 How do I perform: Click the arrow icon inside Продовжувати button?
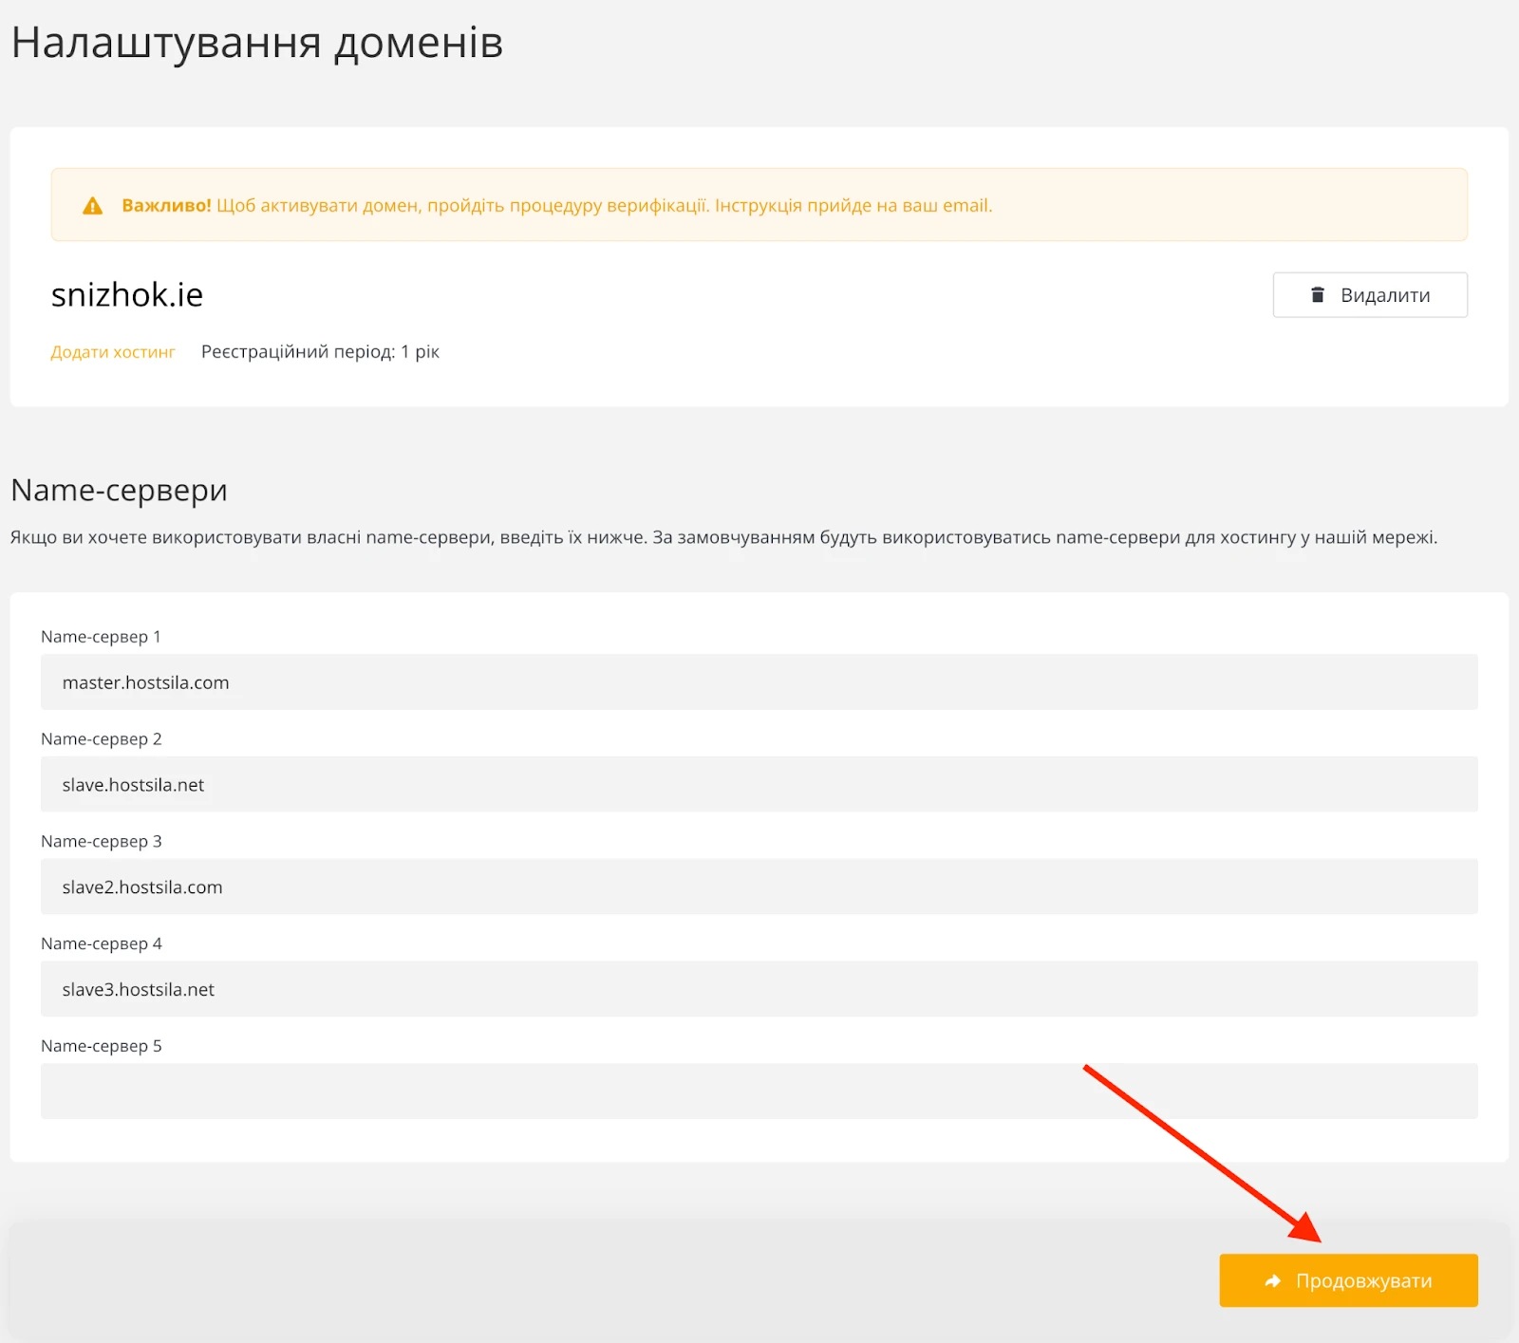pyautogui.click(x=1272, y=1280)
